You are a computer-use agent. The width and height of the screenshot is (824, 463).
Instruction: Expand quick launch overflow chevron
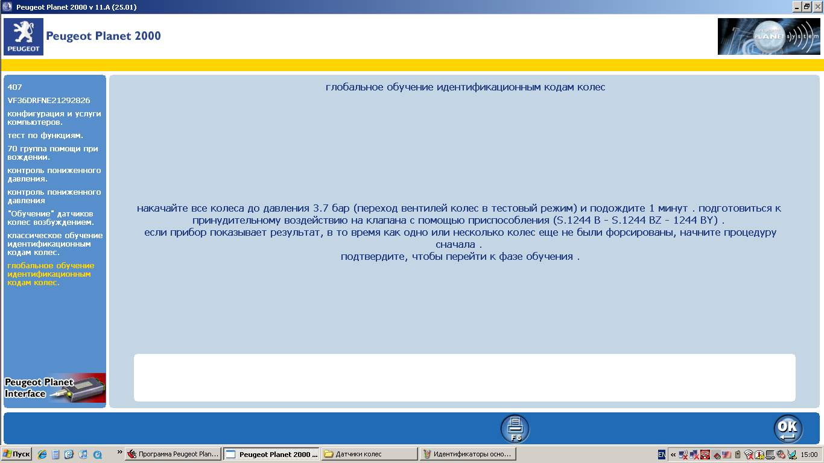click(119, 452)
